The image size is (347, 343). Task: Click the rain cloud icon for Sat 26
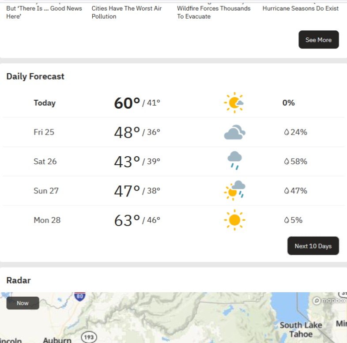tap(234, 161)
